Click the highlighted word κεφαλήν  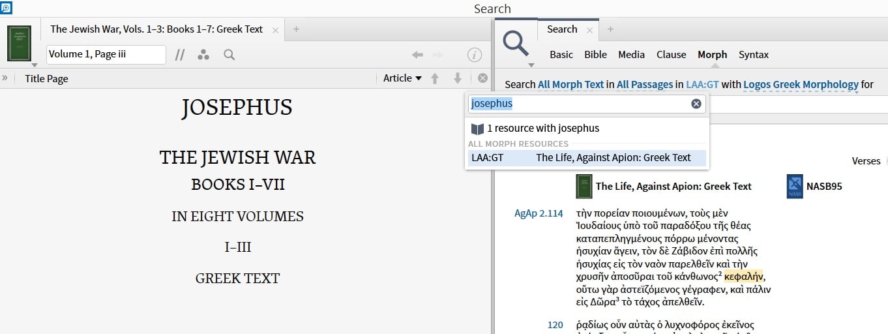tap(744, 277)
